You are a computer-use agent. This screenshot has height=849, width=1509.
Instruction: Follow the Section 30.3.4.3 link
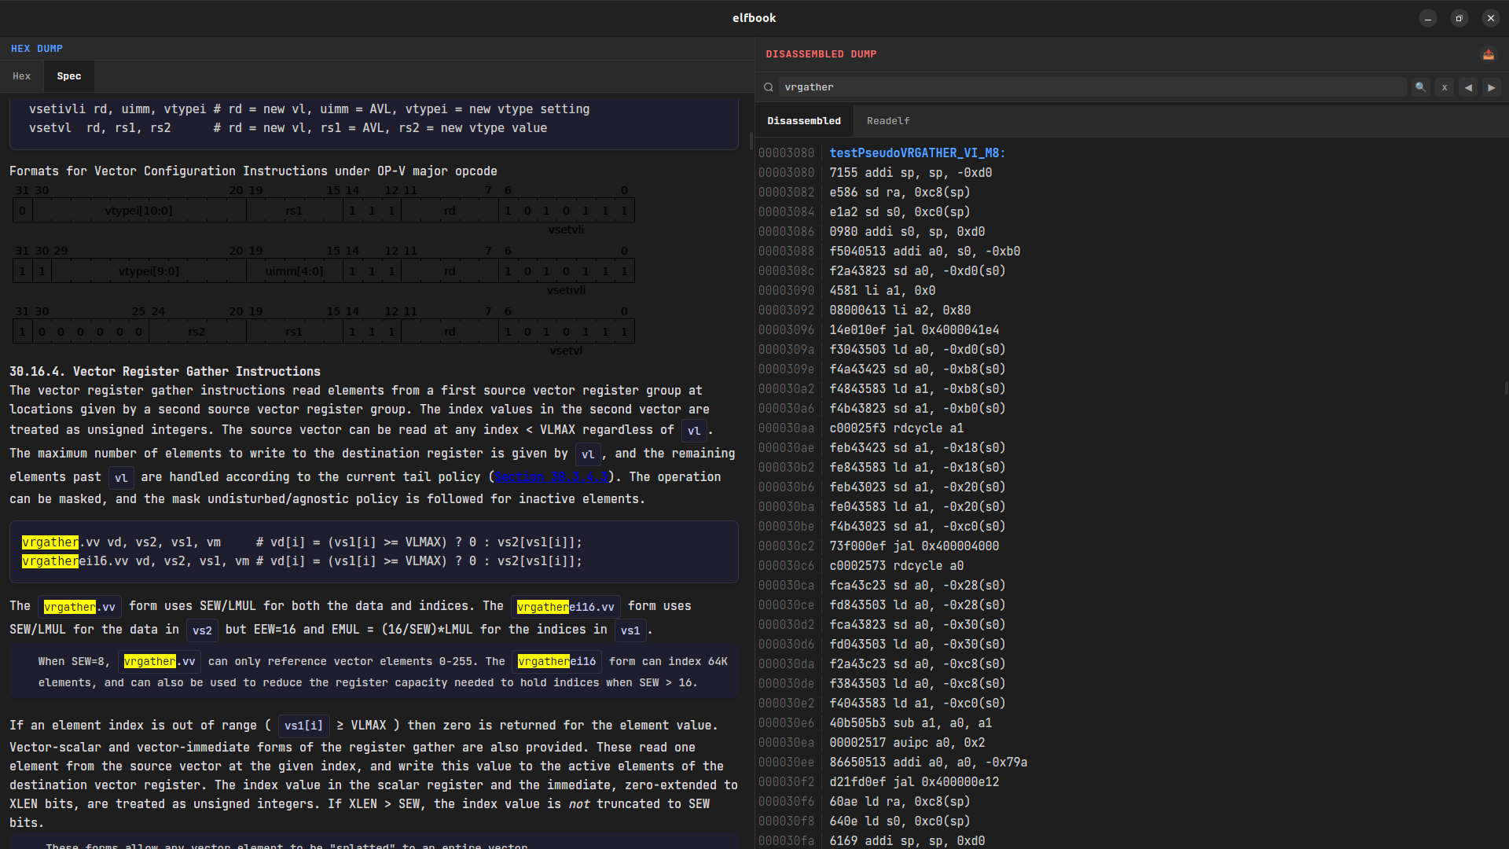tap(551, 477)
